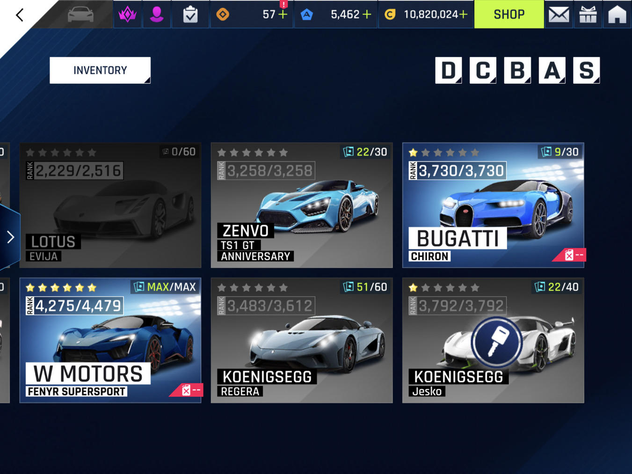Screen dimensions: 632x474
Task: Open the INVENTORY button
Action: [x=100, y=70]
